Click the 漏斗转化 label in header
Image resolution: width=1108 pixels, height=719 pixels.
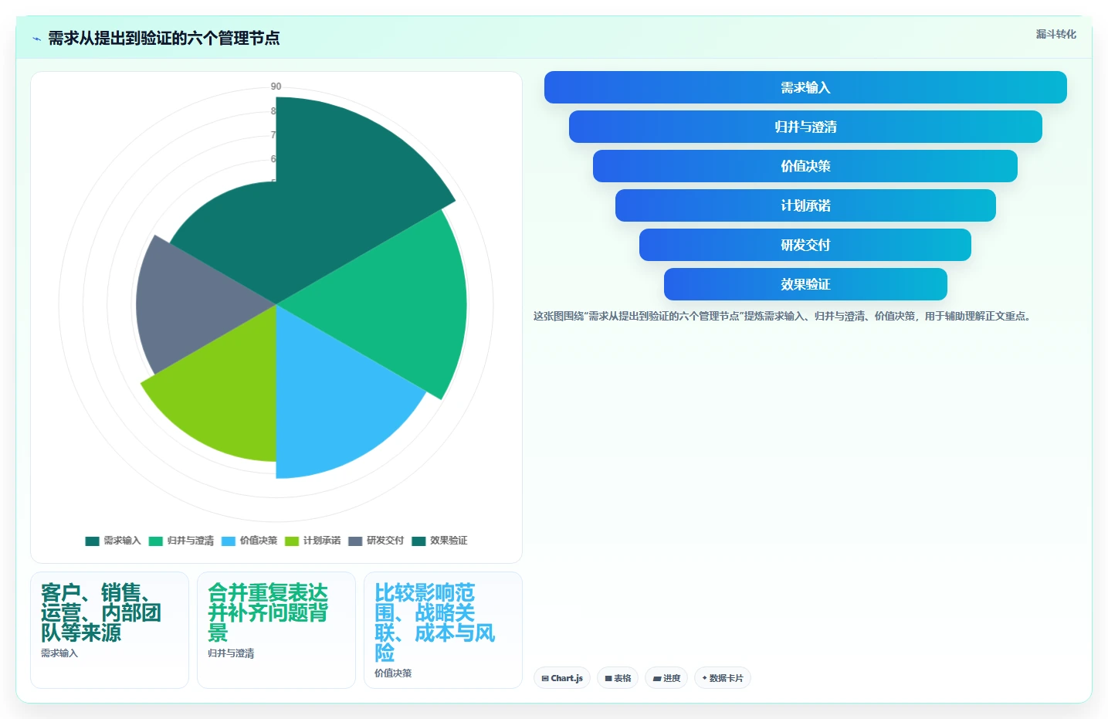[1055, 34]
